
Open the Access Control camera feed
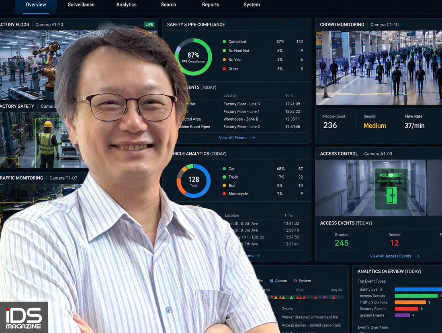(x=379, y=188)
